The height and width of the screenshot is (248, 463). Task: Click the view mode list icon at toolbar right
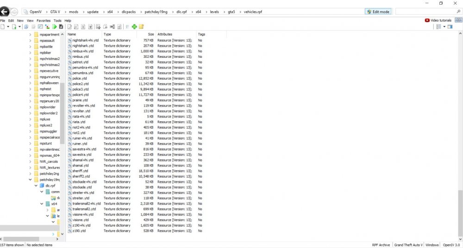(438, 27)
